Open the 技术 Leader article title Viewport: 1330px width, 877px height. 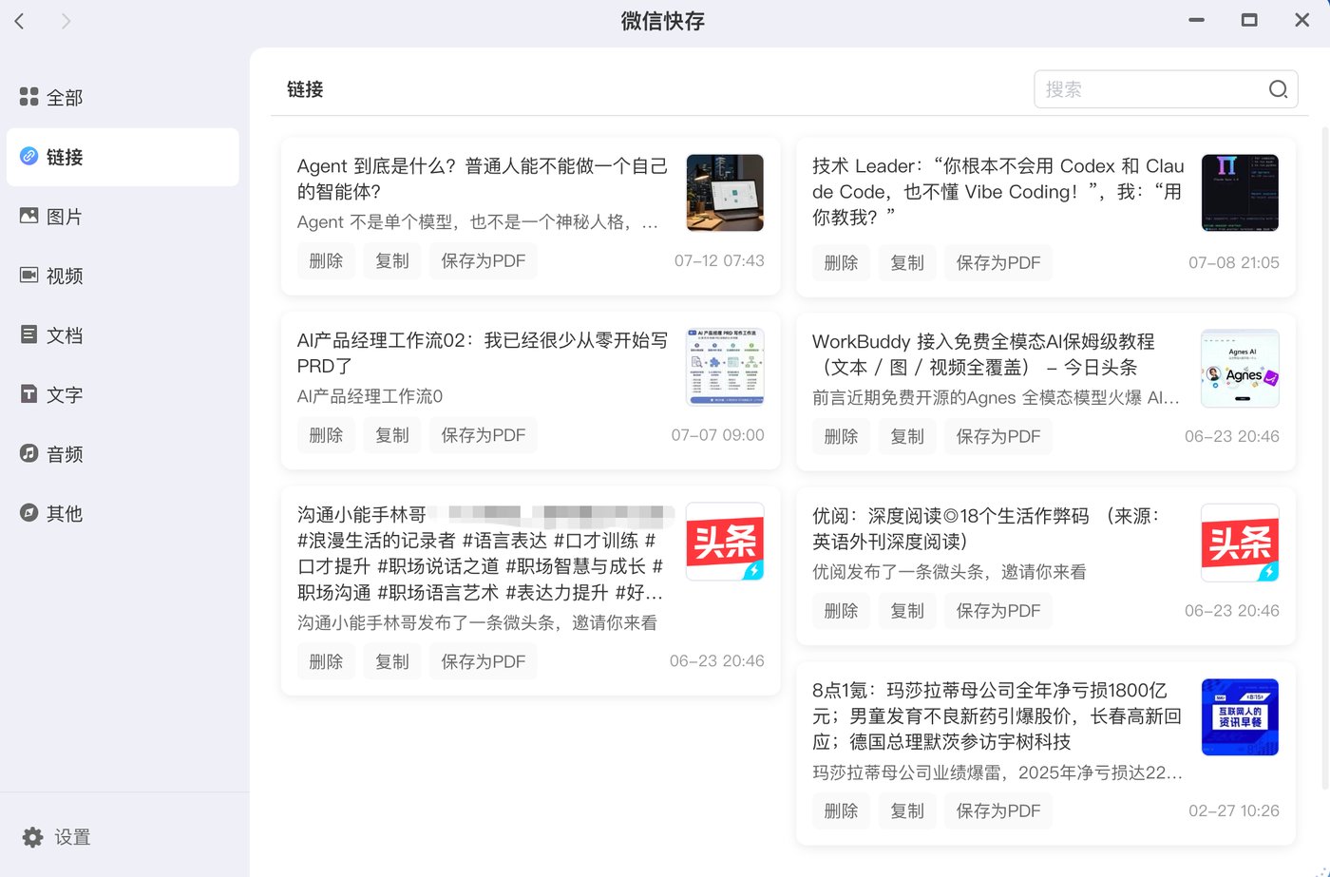(x=998, y=191)
